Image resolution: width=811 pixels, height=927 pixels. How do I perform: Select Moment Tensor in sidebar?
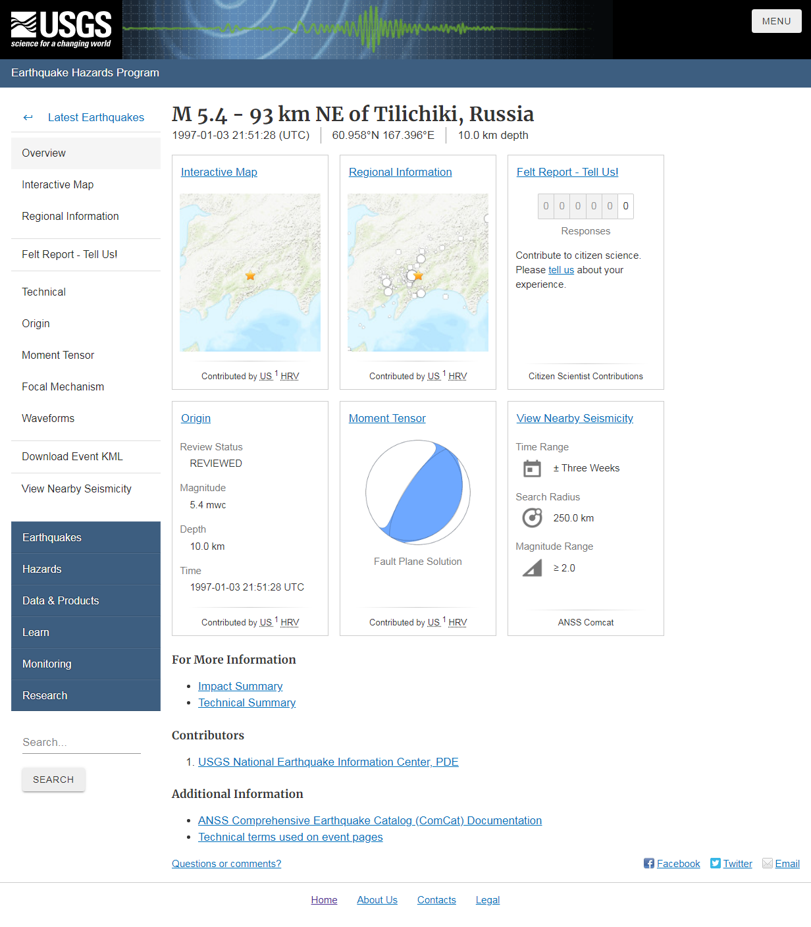coord(86,355)
